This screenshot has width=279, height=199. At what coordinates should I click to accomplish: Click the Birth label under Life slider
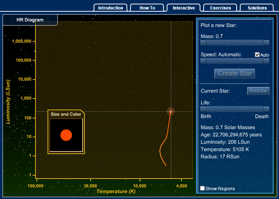[206, 116]
